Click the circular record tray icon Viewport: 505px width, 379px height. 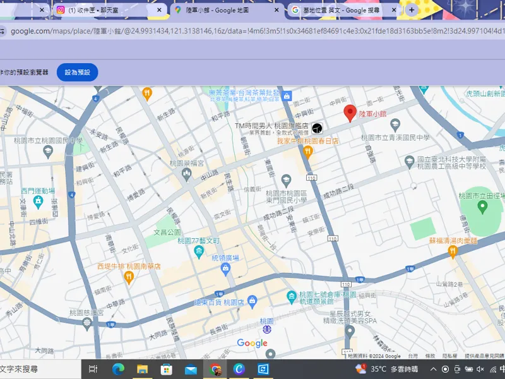[445, 370]
